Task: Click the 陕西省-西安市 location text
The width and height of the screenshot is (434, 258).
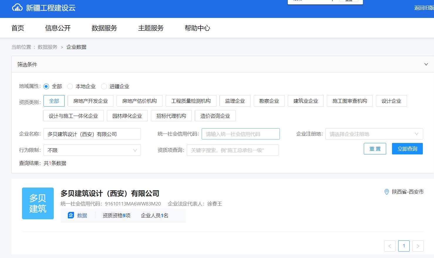Action: click(408, 192)
